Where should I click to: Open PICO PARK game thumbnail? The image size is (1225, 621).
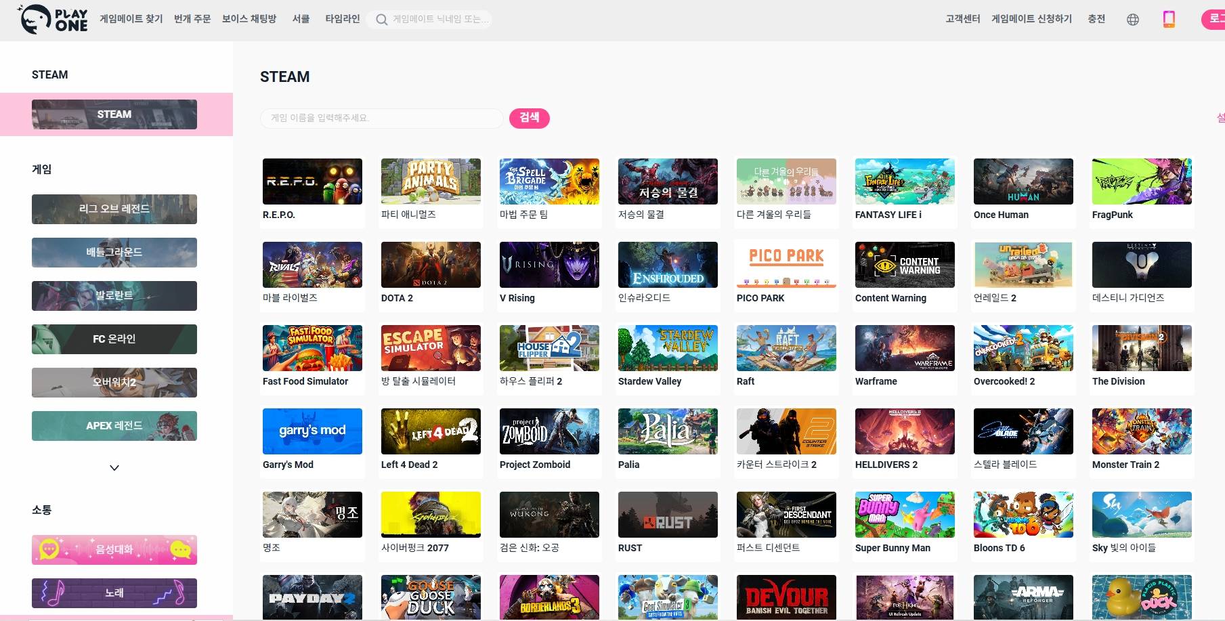click(x=786, y=265)
